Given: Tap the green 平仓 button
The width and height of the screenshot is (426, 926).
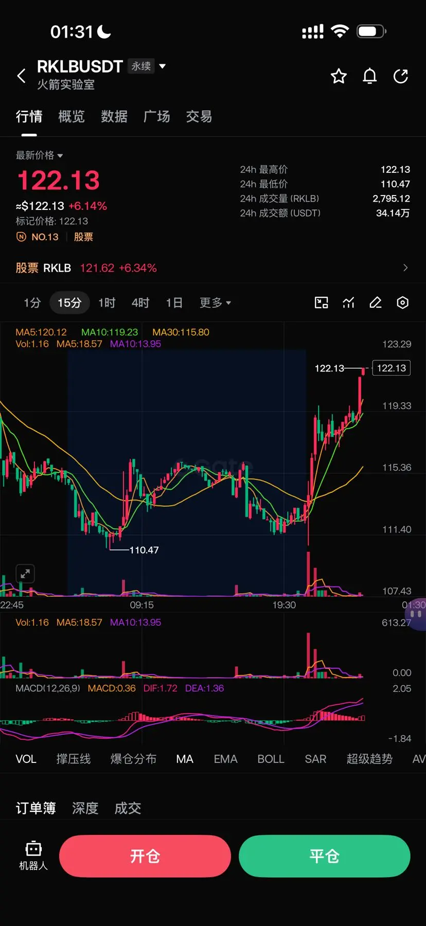Looking at the screenshot, I should click(x=325, y=856).
